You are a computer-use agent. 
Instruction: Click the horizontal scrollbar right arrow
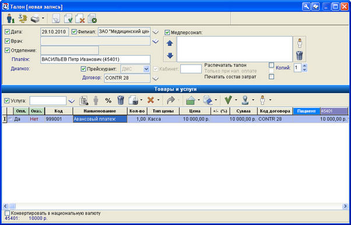click(x=345, y=206)
